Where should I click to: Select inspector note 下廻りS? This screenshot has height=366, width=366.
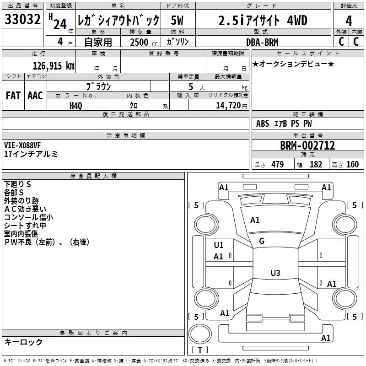tap(17, 184)
